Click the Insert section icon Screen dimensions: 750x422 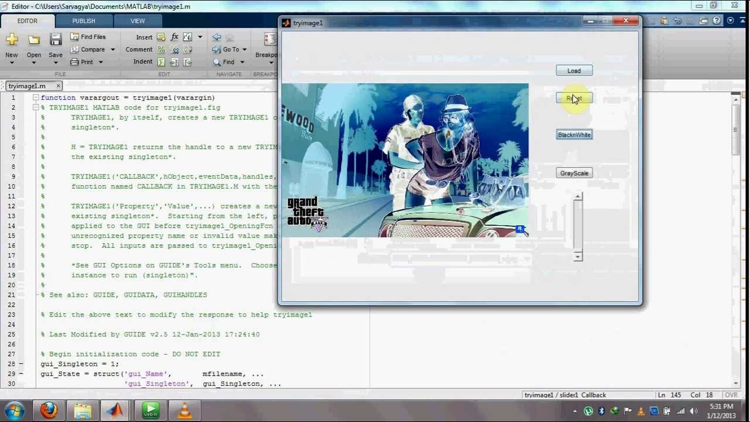tap(161, 37)
